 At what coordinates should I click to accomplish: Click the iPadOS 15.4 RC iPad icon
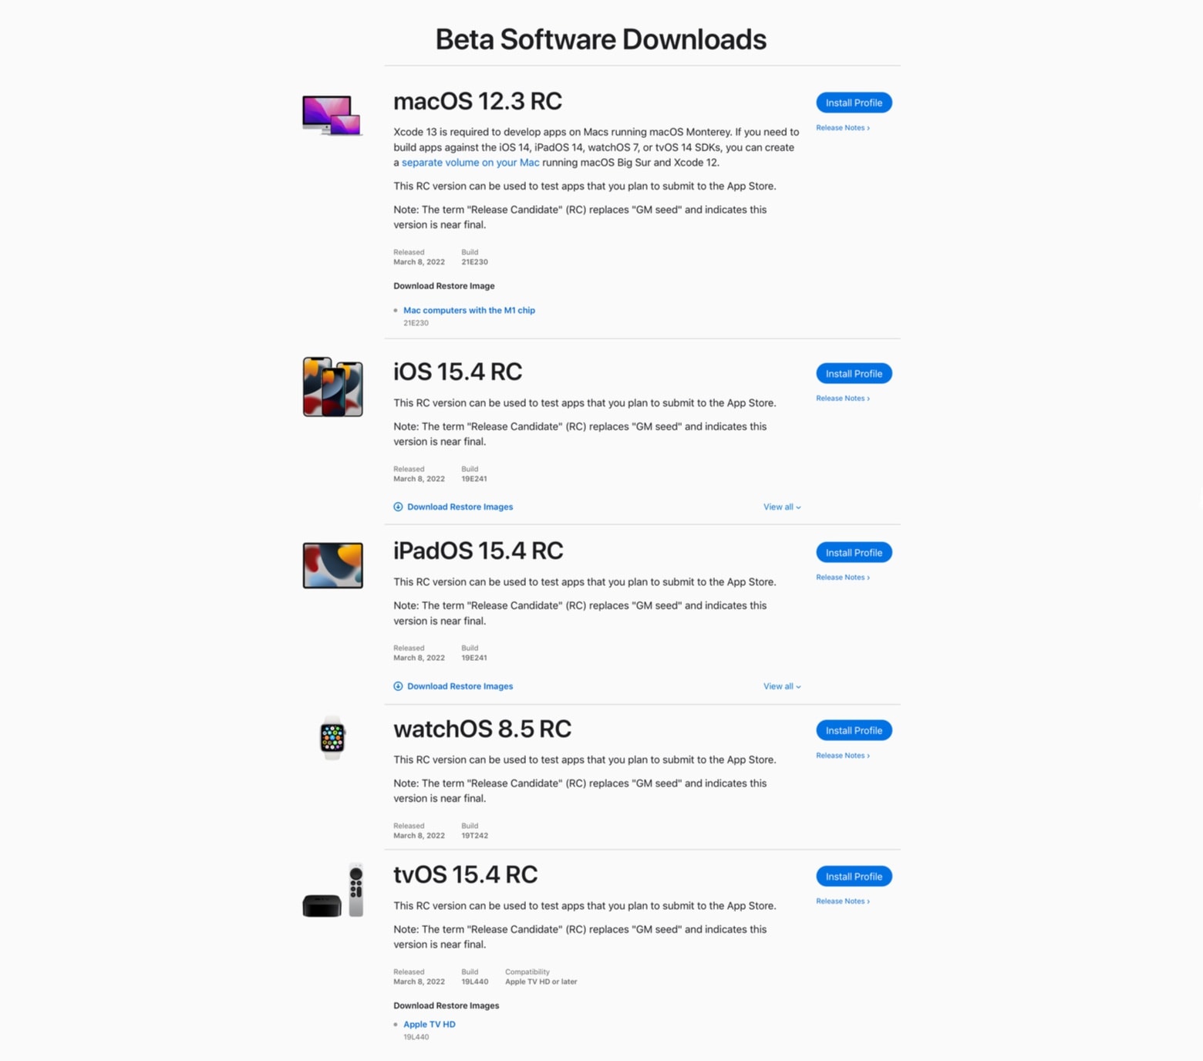(332, 565)
